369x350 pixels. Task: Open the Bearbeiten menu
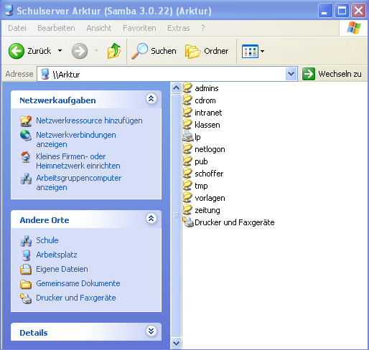(56, 28)
